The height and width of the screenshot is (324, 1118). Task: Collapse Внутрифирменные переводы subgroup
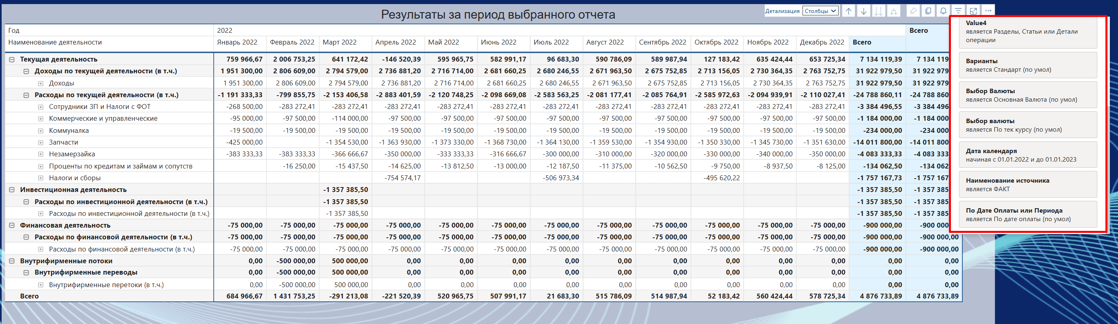point(26,273)
